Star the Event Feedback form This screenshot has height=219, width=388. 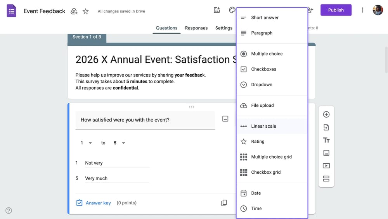86,11
